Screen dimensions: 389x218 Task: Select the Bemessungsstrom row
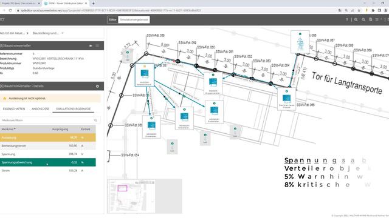(x=47, y=146)
